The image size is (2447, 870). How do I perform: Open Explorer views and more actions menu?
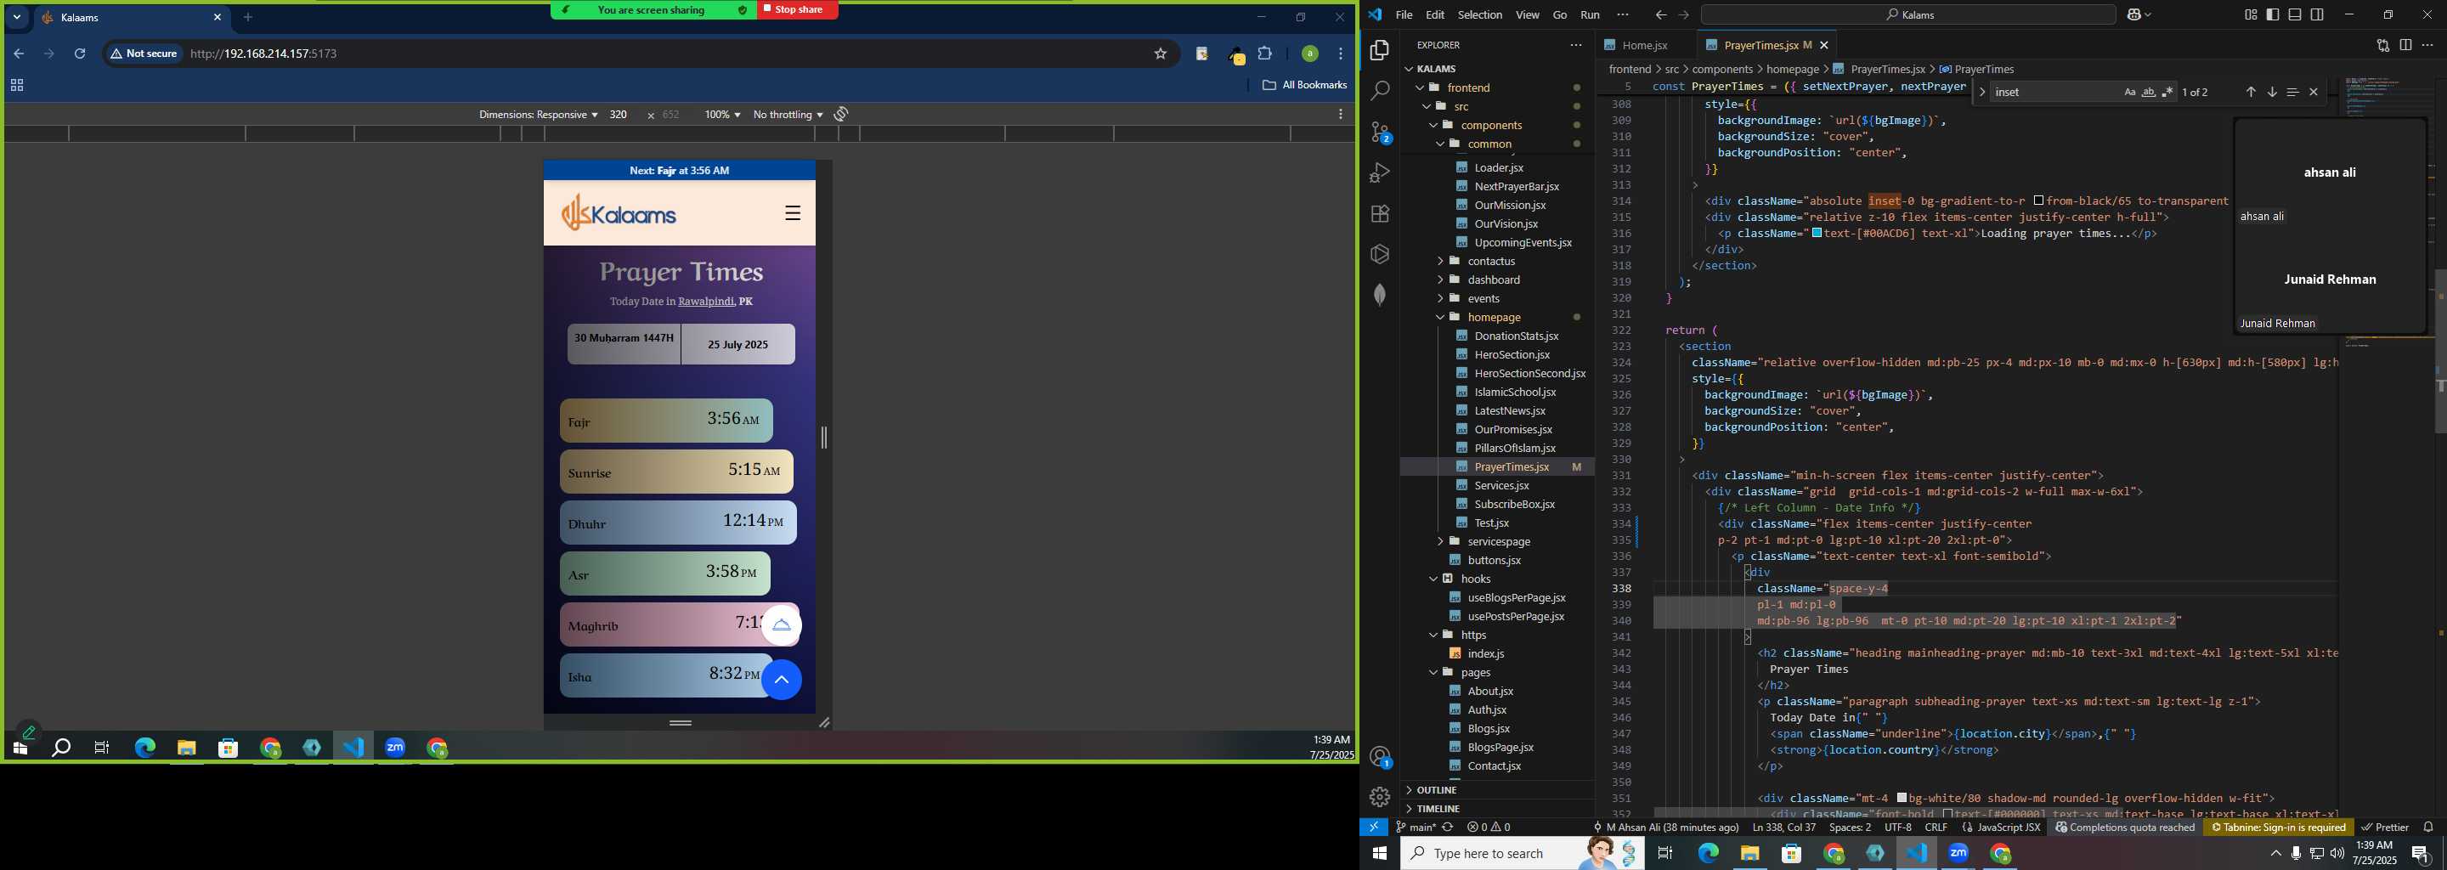coord(1576,45)
